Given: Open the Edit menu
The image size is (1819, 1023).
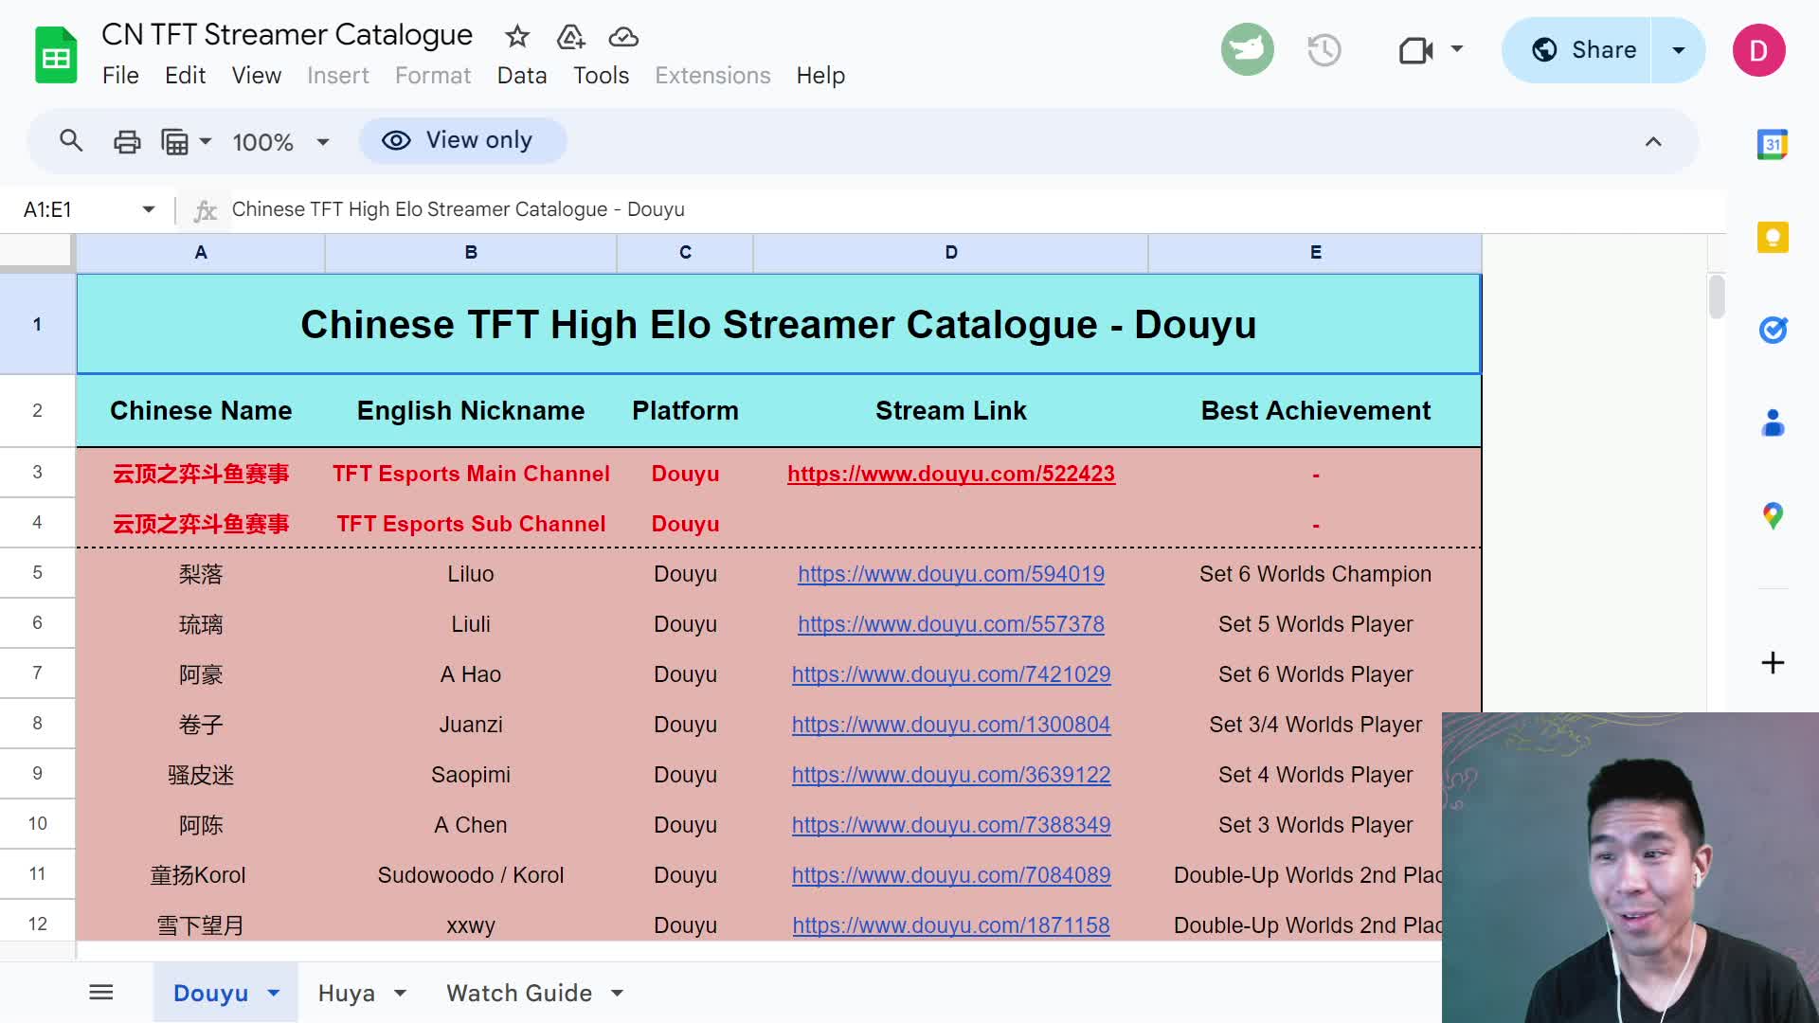Looking at the screenshot, I should (x=185, y=76).
